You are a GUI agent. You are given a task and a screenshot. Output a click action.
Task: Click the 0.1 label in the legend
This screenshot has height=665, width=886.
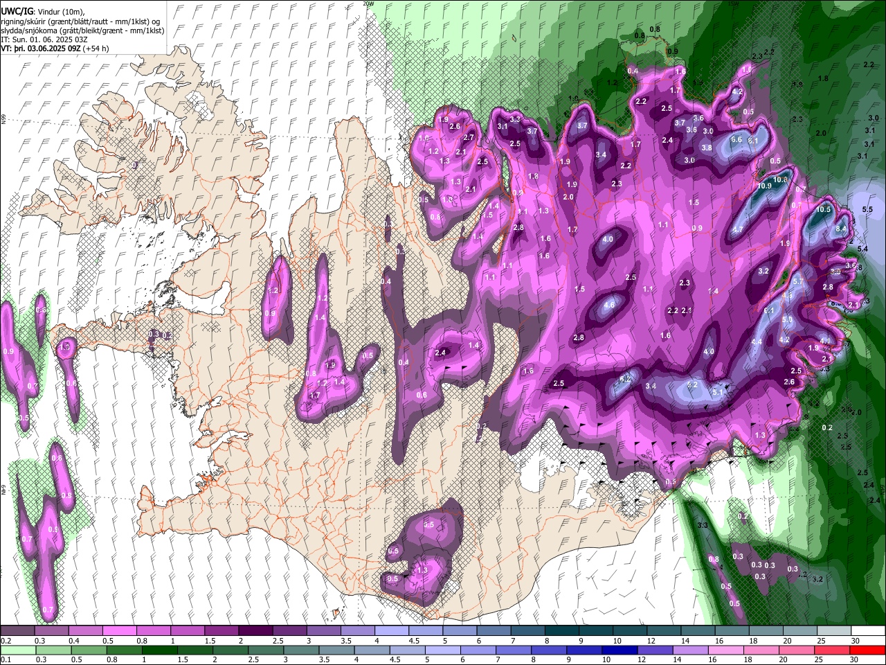[6, 660]
